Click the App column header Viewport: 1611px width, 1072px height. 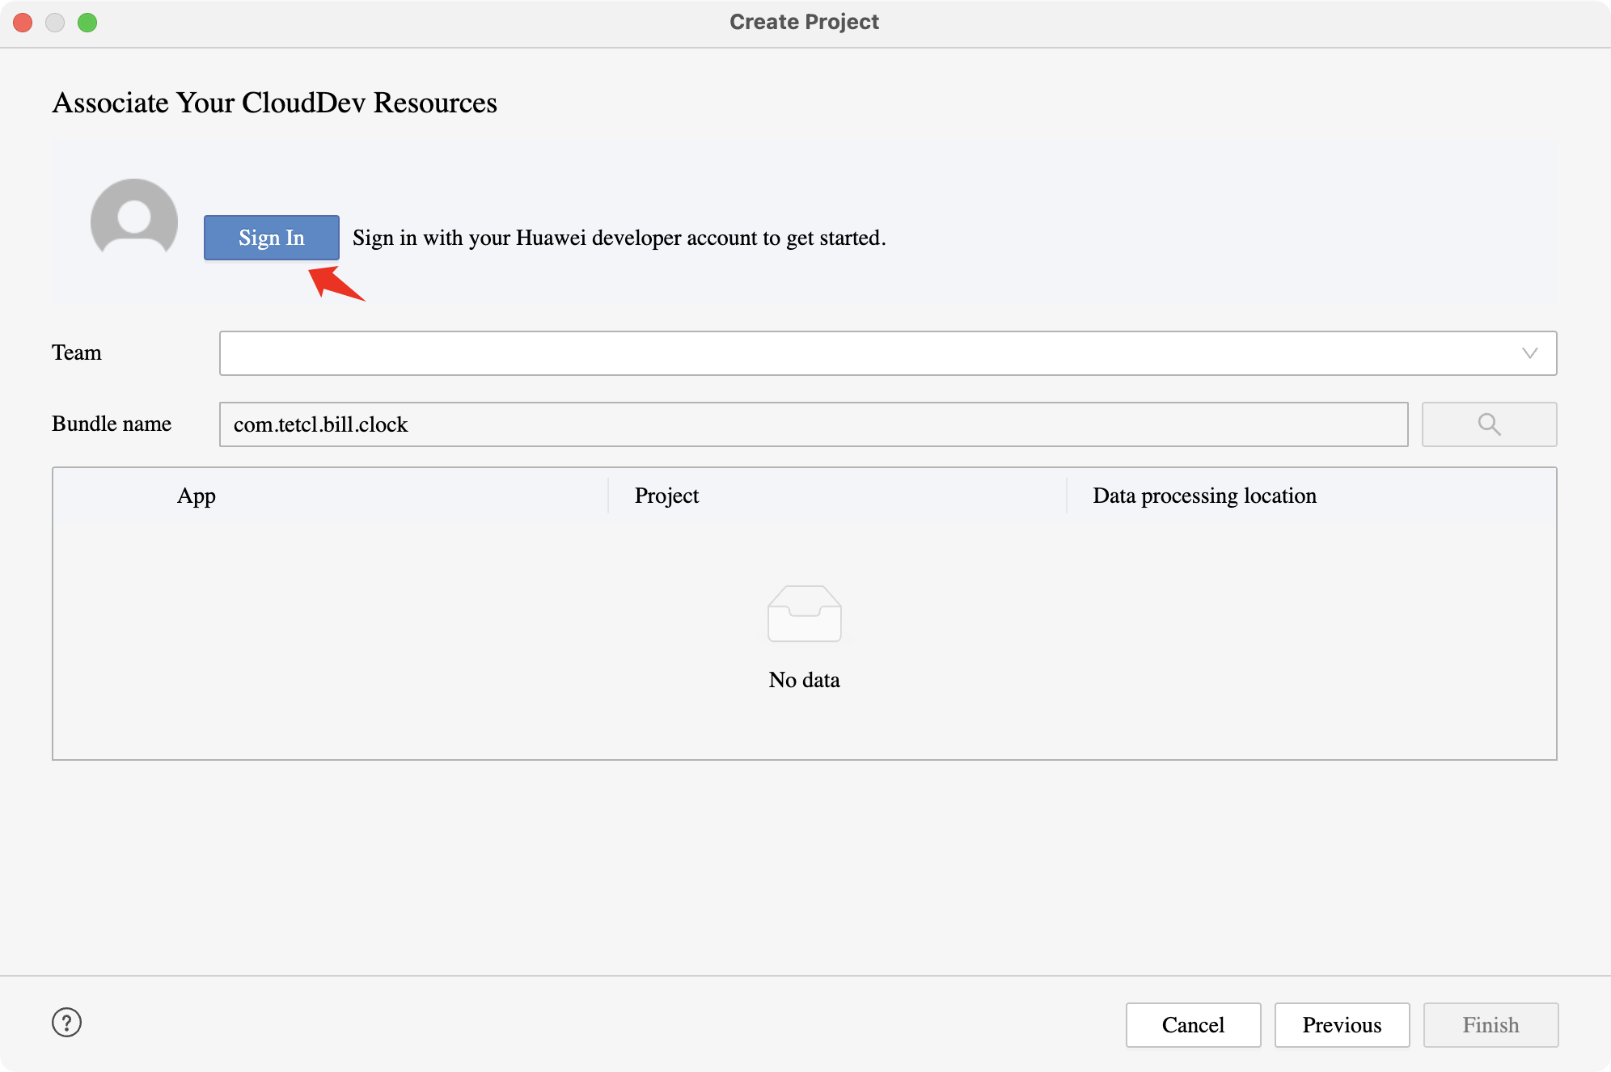197,496
